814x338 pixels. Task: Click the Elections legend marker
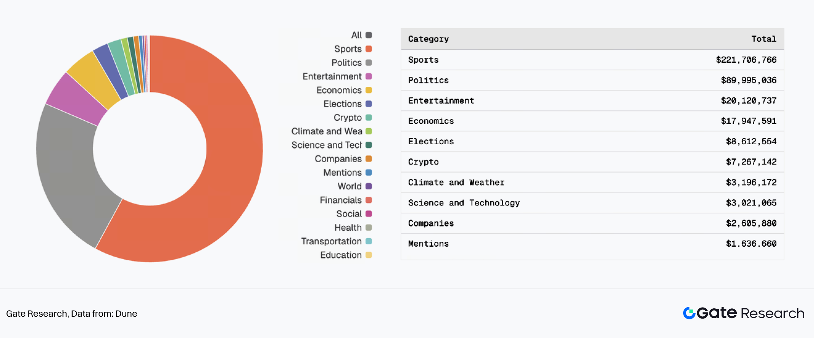pyautogui.click(x=368, y=104)
